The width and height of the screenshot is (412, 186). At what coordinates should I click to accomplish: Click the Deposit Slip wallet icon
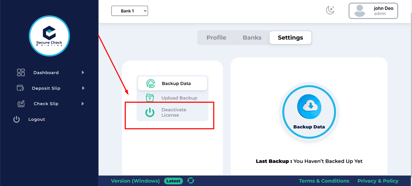pyautogui.click(x=21, y=88)
